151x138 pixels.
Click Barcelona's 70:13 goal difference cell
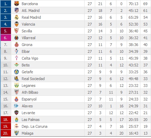point(134,4)
